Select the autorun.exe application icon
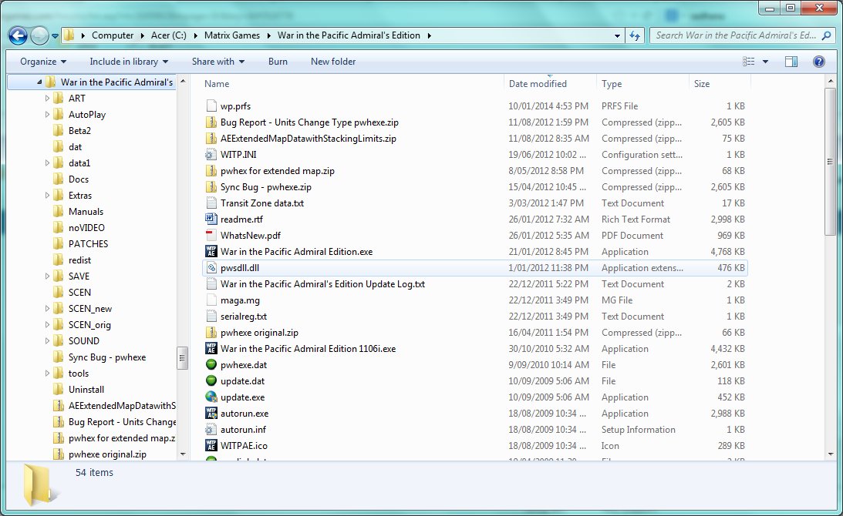 (211, 413)
